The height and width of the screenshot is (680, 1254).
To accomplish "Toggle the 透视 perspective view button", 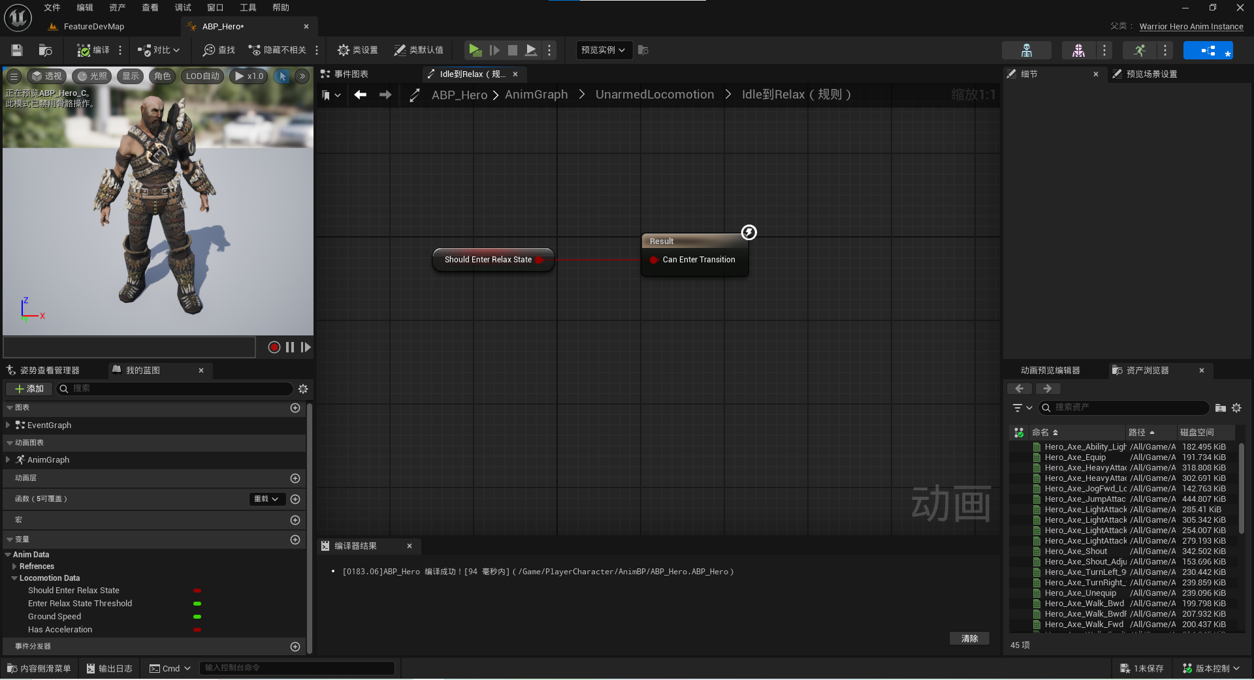I will tap(46, 76).
